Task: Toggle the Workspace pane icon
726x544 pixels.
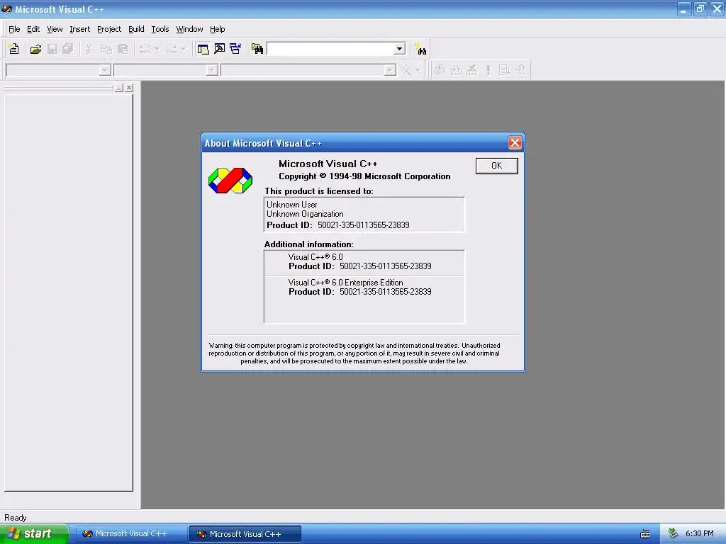Action: [203, 49]
